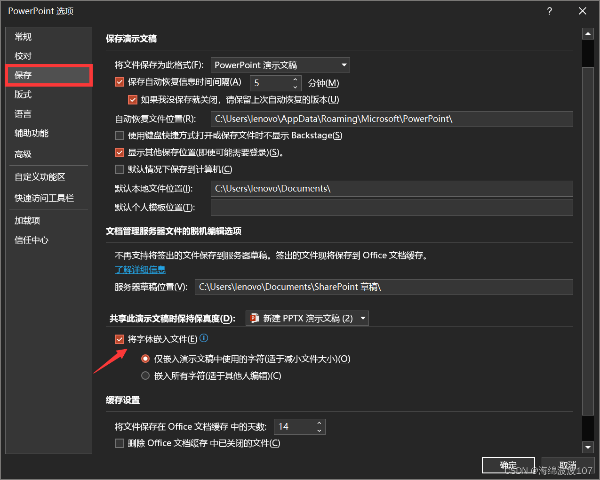Open the presentation fidelity dropdown
This screenshot has width=600, height=480.
coord(307,318)
